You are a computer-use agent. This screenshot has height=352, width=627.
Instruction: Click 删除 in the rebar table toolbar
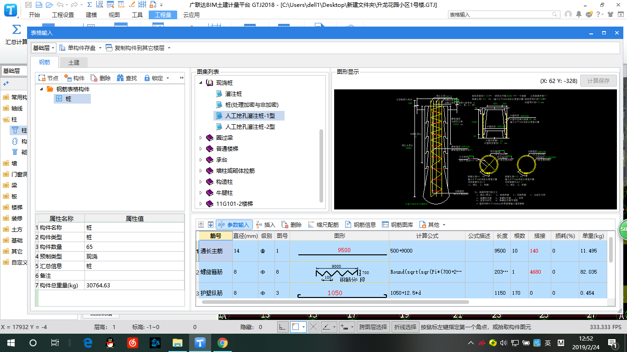[x=291, y=225]
